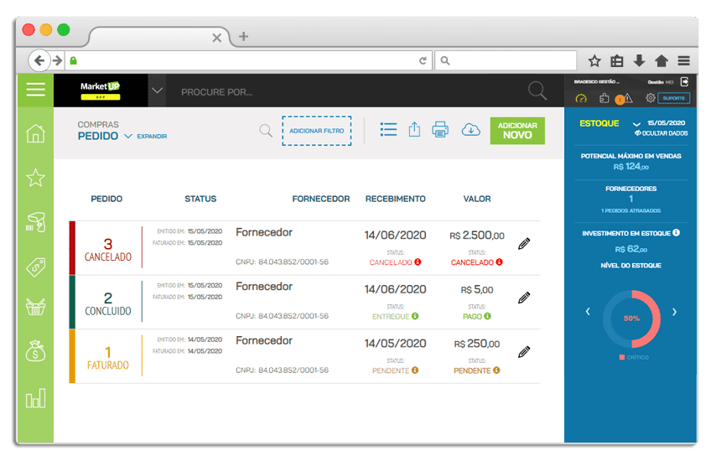The height and width of the screenshot is (461, 716).
Task: Open dropdown next to MarketUP logo
Action: pyautogui.click(x=157, y=91)
